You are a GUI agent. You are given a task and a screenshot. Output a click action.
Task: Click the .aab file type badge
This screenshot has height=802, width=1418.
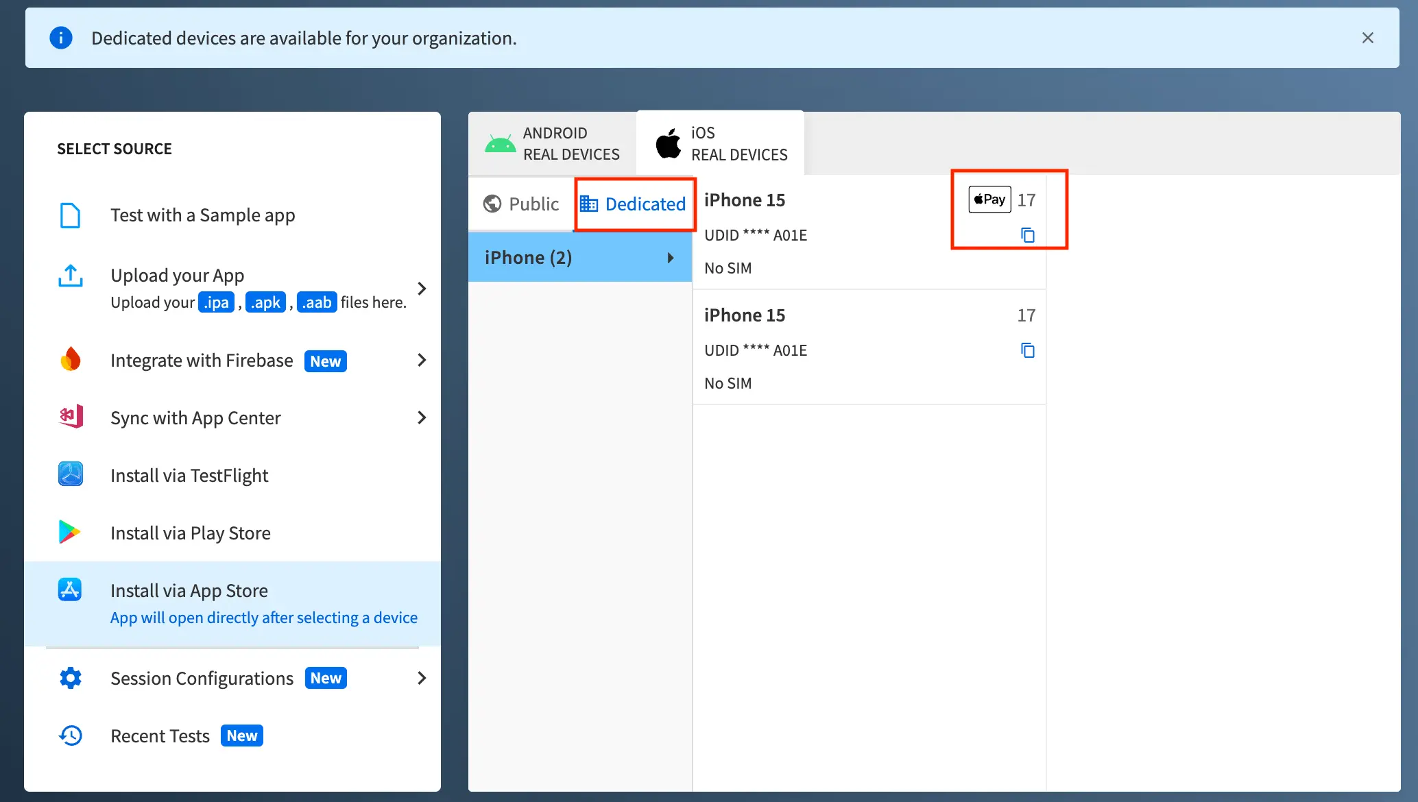point(317,302)
